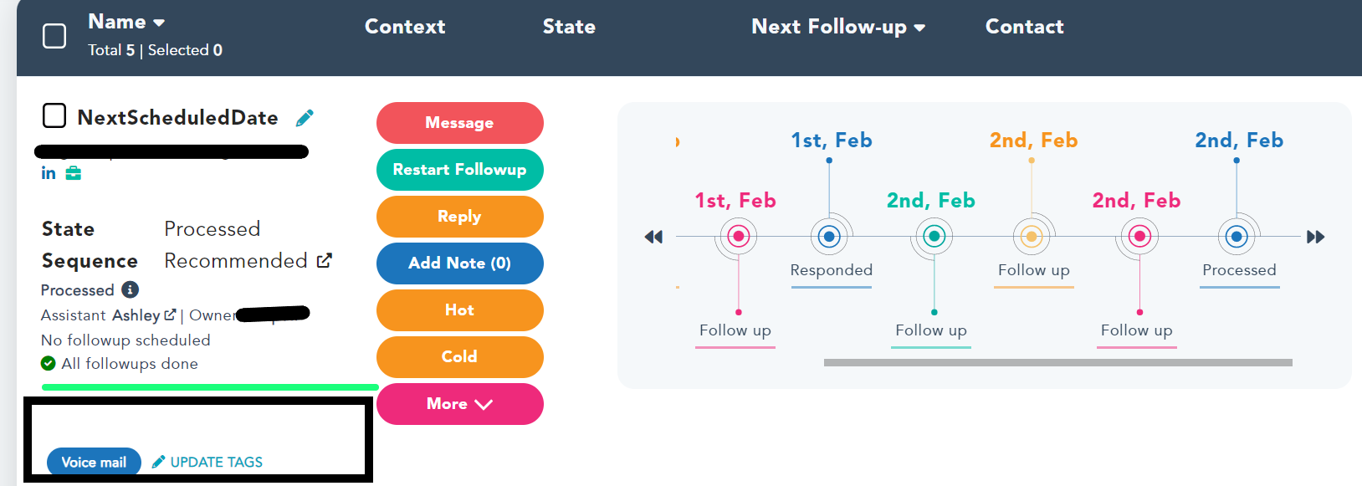This screenshot has width=1362, height=486.
Task: Open the Ashley assistant external link icon
Action: [x=170, y=315]
